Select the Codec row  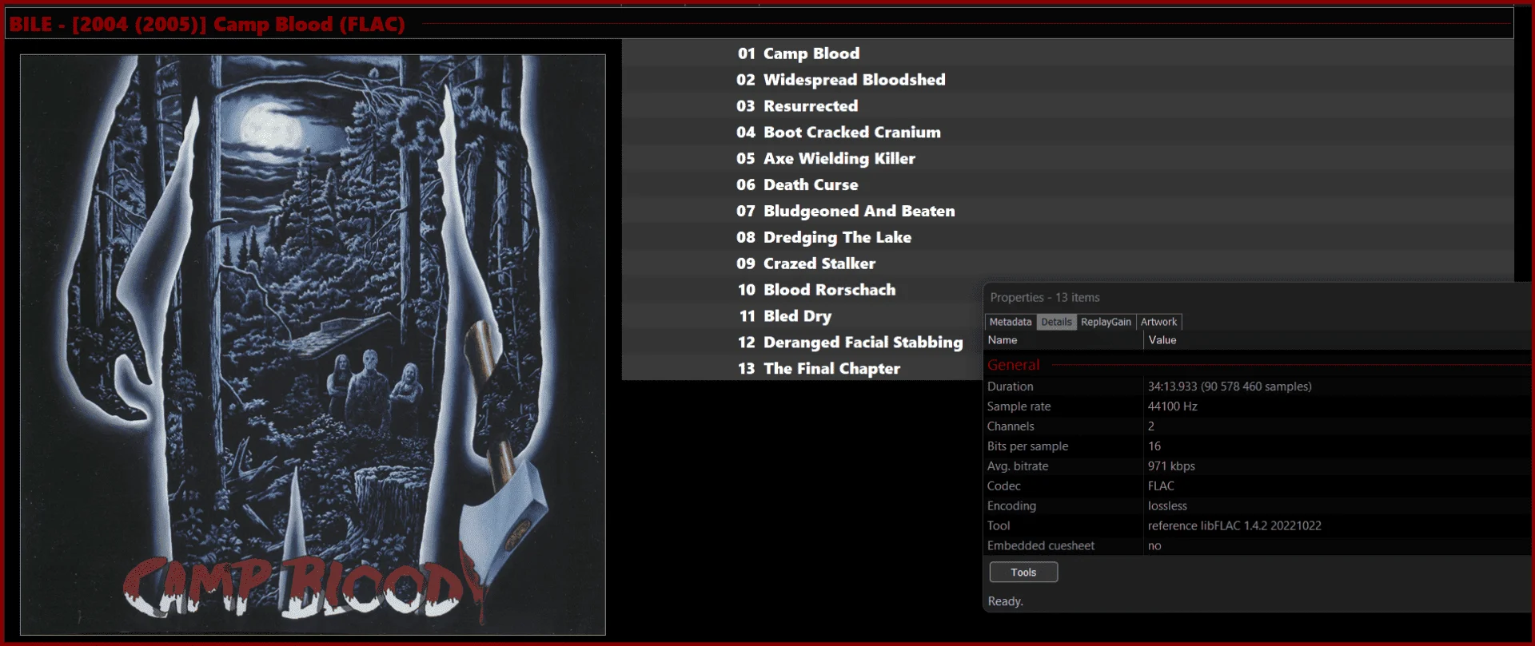point(1258,486)
